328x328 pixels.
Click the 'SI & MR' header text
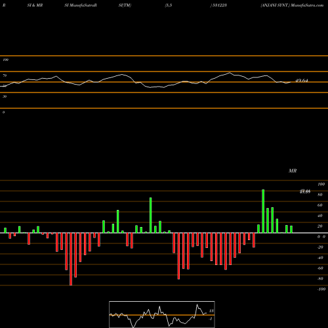tap(35, 5)
